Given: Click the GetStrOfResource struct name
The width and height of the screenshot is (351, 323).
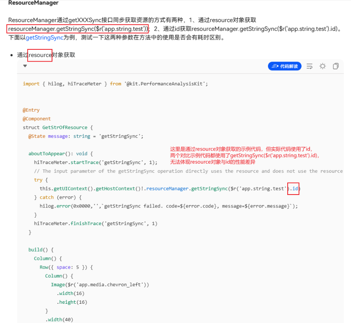Looking at the screenshot, I should click(x=65, y=128).
